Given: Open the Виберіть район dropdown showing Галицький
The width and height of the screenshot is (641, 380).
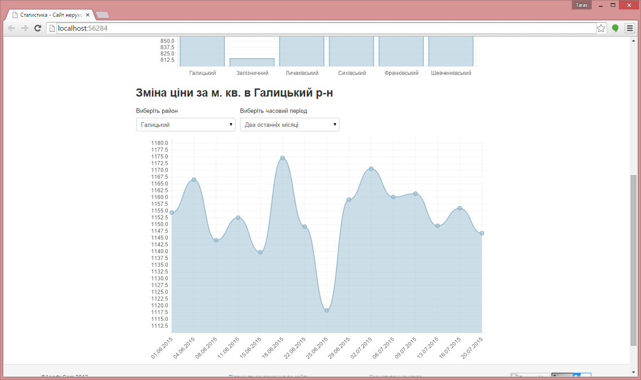Looking at the screenshot, I should point(186,125).
